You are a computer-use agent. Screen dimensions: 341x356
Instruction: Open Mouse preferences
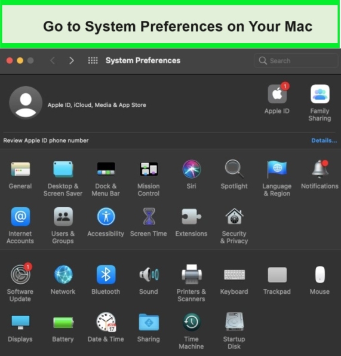[320, 275]
